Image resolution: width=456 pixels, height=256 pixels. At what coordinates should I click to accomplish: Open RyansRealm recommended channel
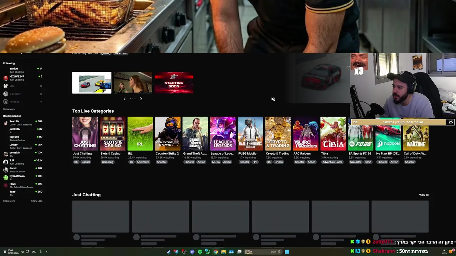[x=23, y=177]
